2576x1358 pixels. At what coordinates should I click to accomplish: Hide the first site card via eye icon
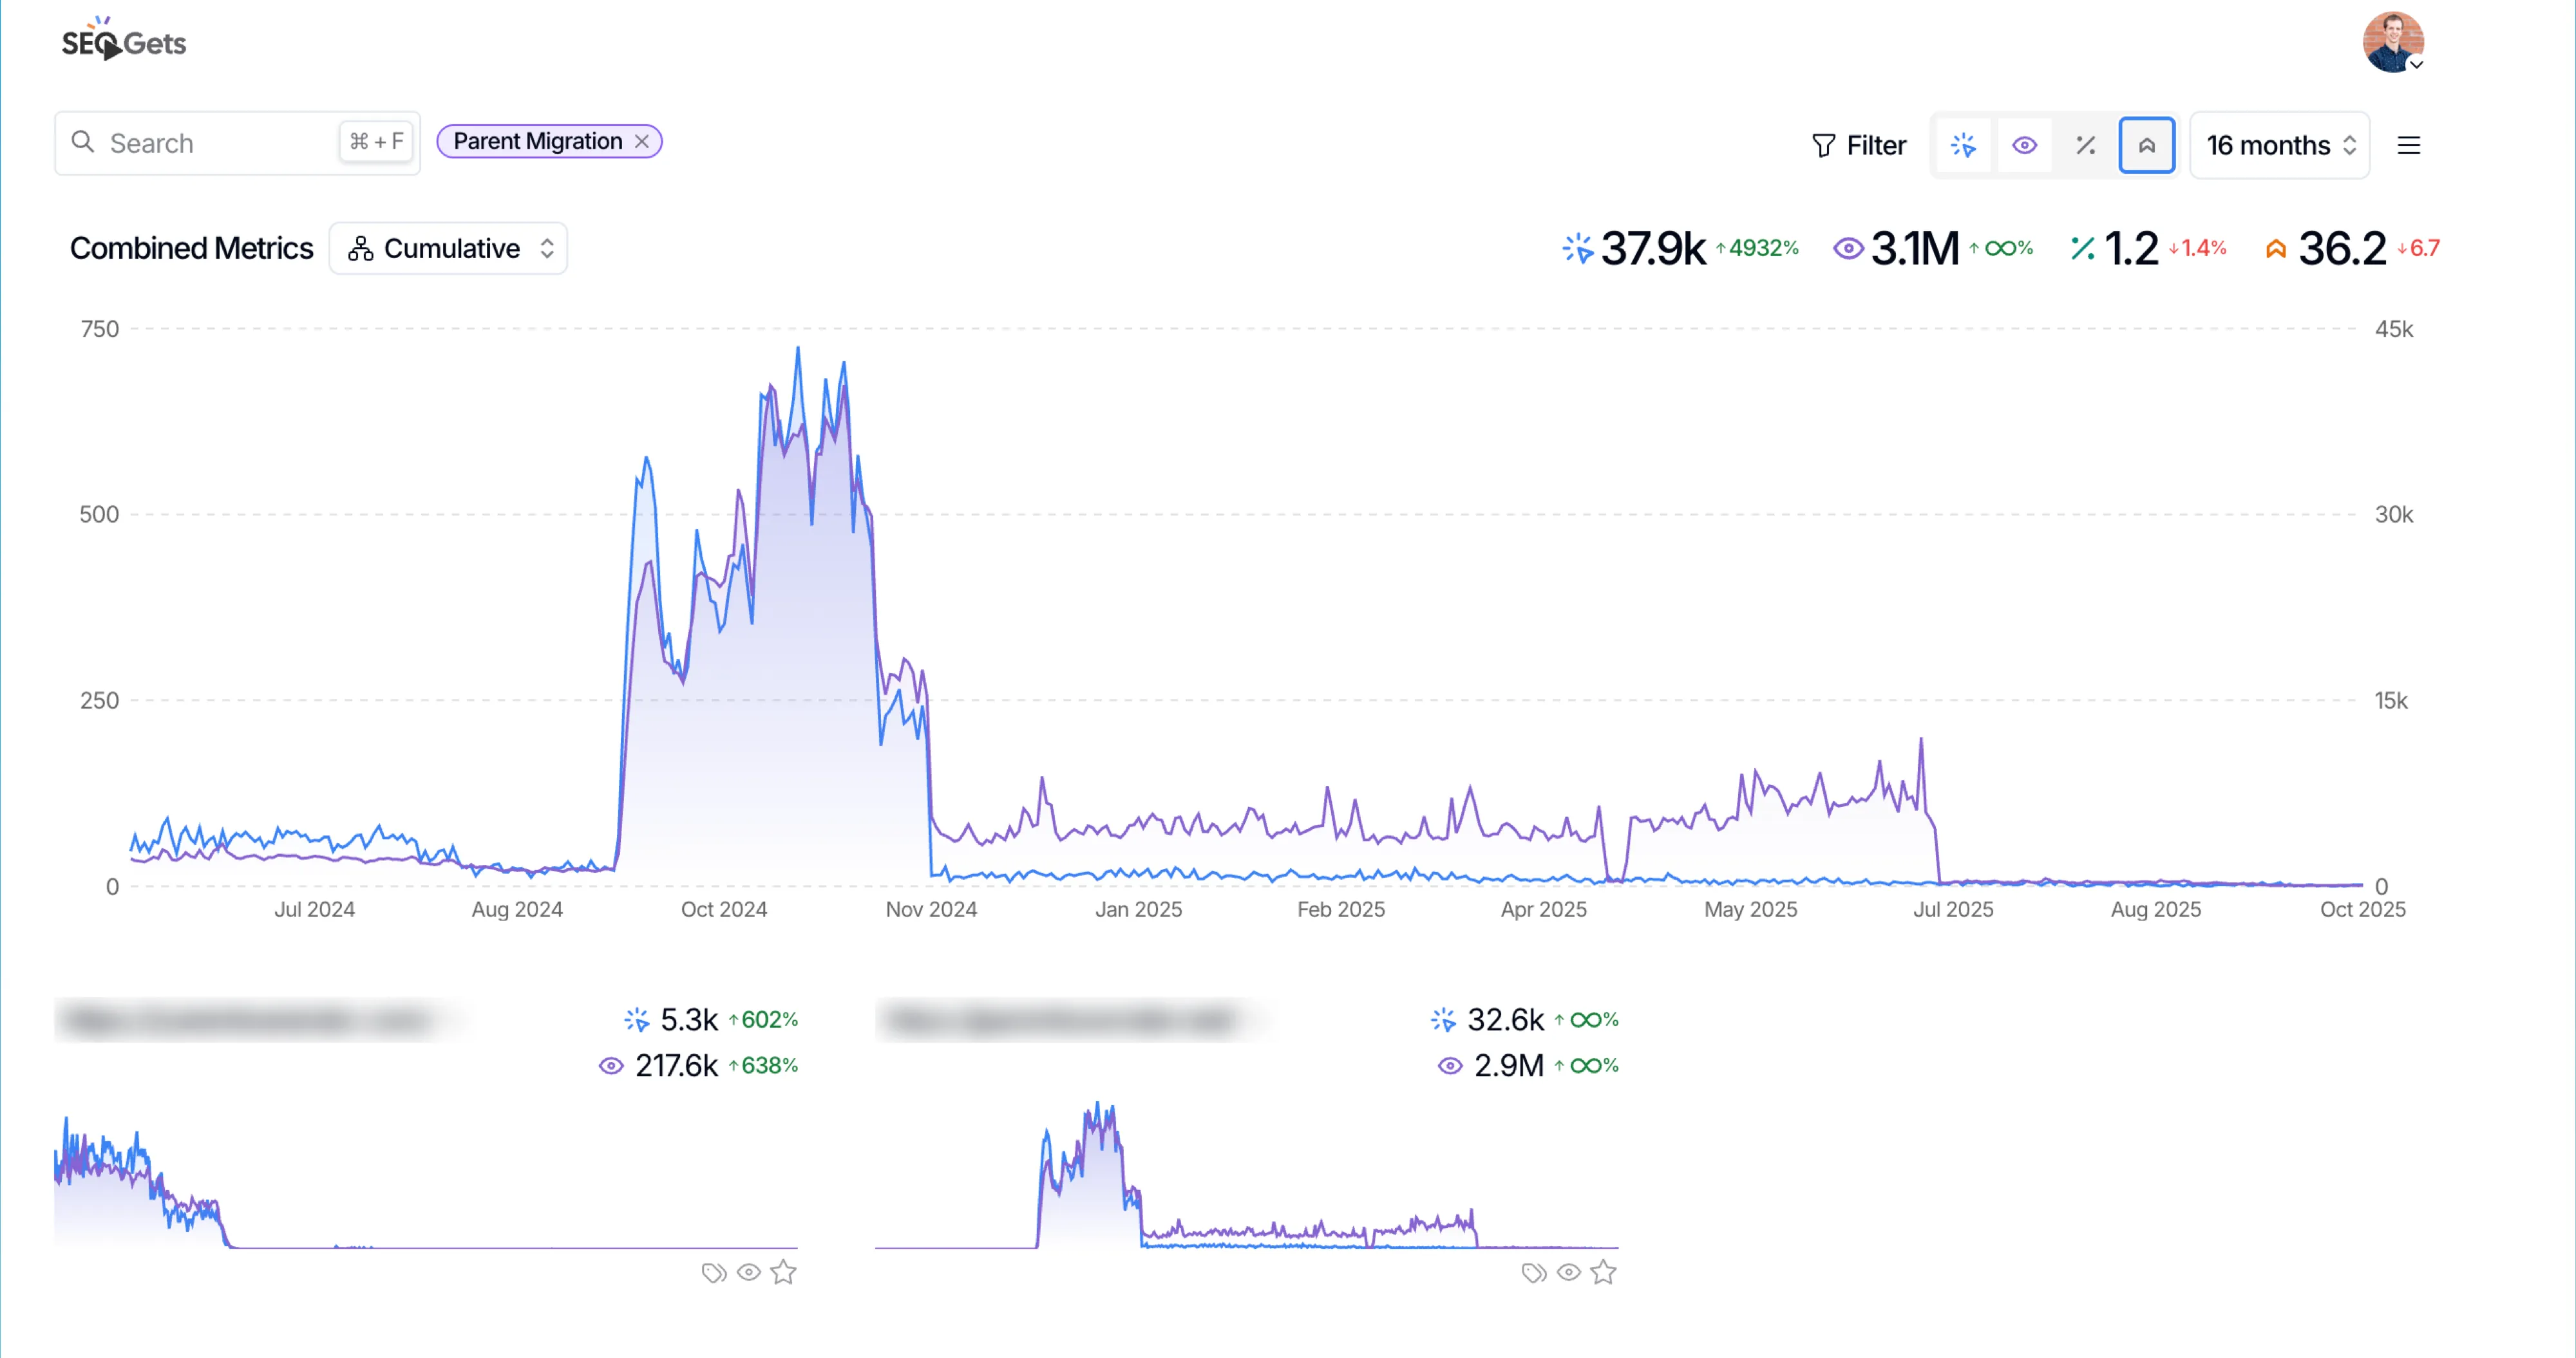point(749,1272)
